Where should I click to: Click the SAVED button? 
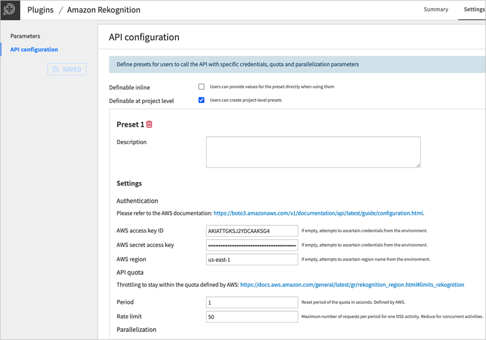tap(67, 69)
